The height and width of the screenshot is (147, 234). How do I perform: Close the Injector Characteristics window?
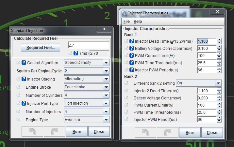point(217,11)
